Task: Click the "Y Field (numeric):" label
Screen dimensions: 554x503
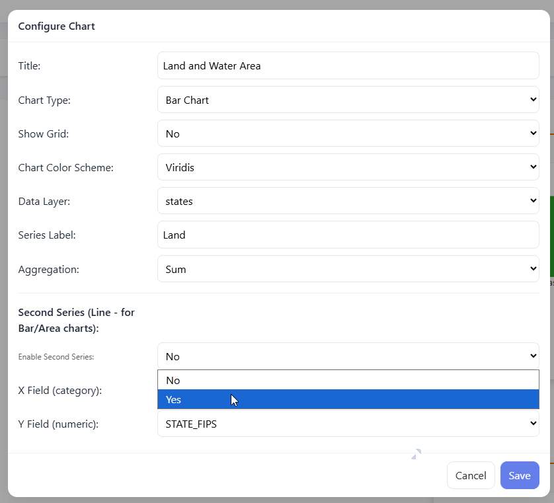Action: pyautogui.click(x=58, y=424)
